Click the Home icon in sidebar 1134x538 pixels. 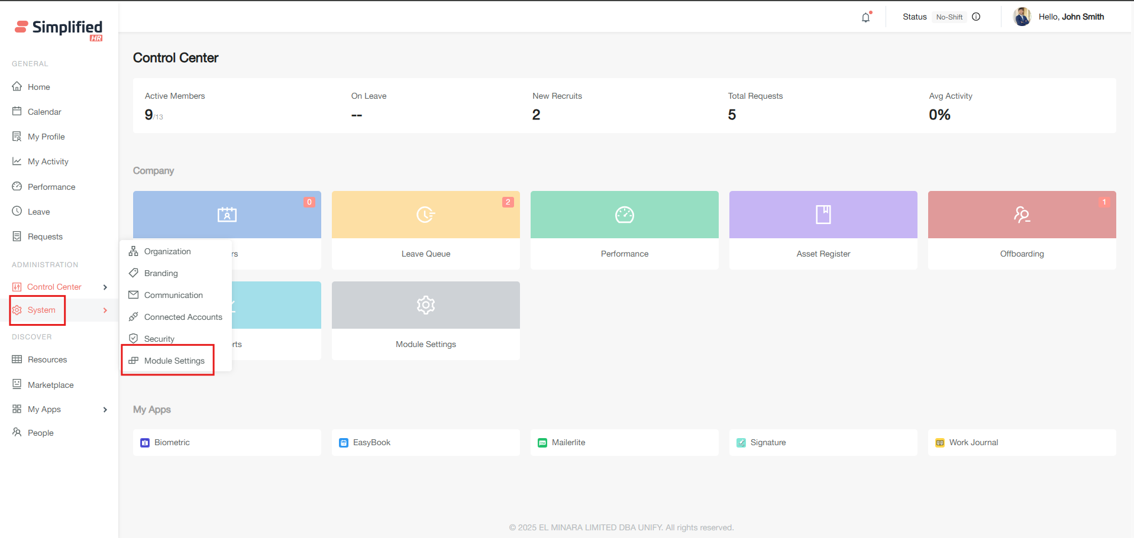17,86
